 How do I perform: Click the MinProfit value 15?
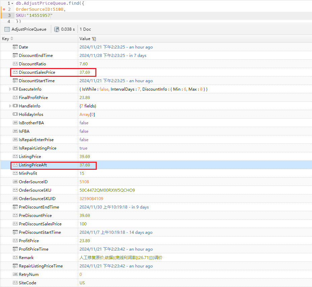click(x=82, y=173)
